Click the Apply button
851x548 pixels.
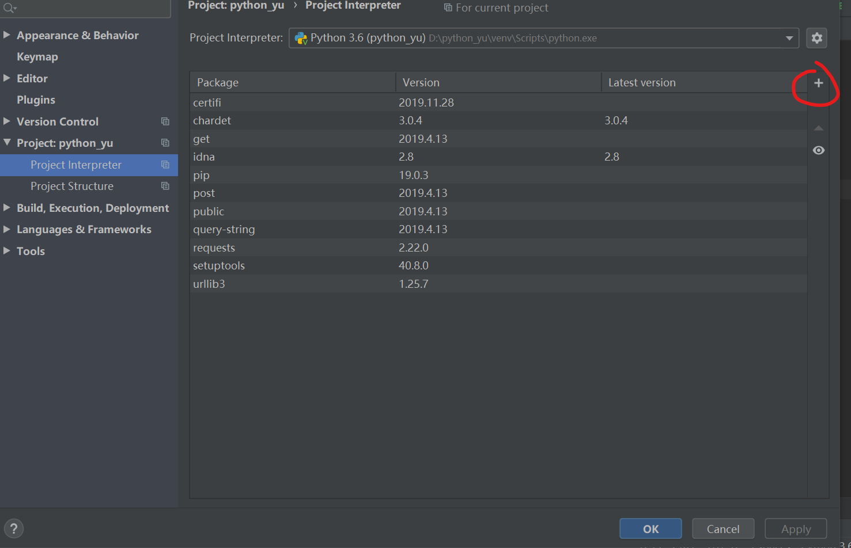click(x=796, y=528)
